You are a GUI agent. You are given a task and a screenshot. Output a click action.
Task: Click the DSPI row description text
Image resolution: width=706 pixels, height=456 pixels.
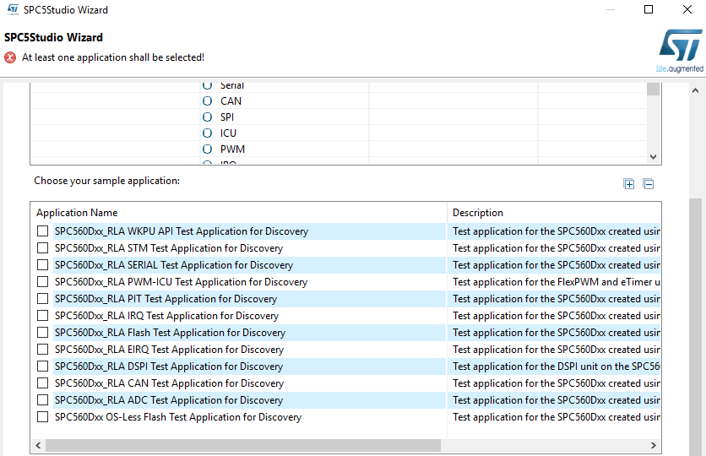coord(557,366)
